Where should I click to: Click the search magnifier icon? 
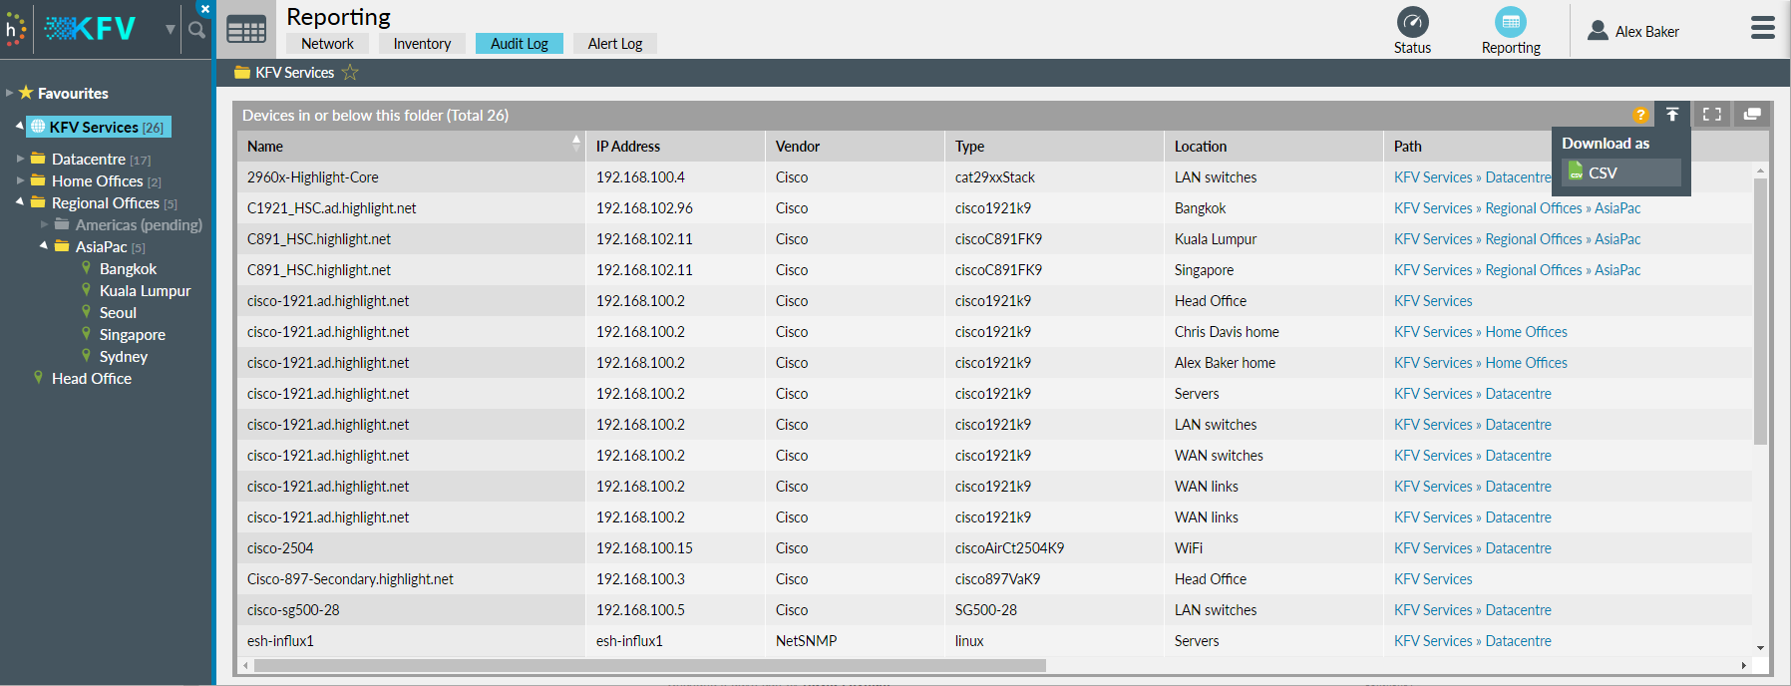(196, 30)
